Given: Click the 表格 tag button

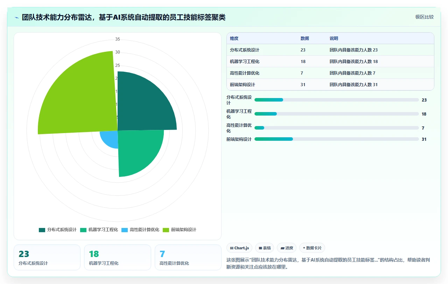Looking at the screenshot, I should [x=265, y=248].
